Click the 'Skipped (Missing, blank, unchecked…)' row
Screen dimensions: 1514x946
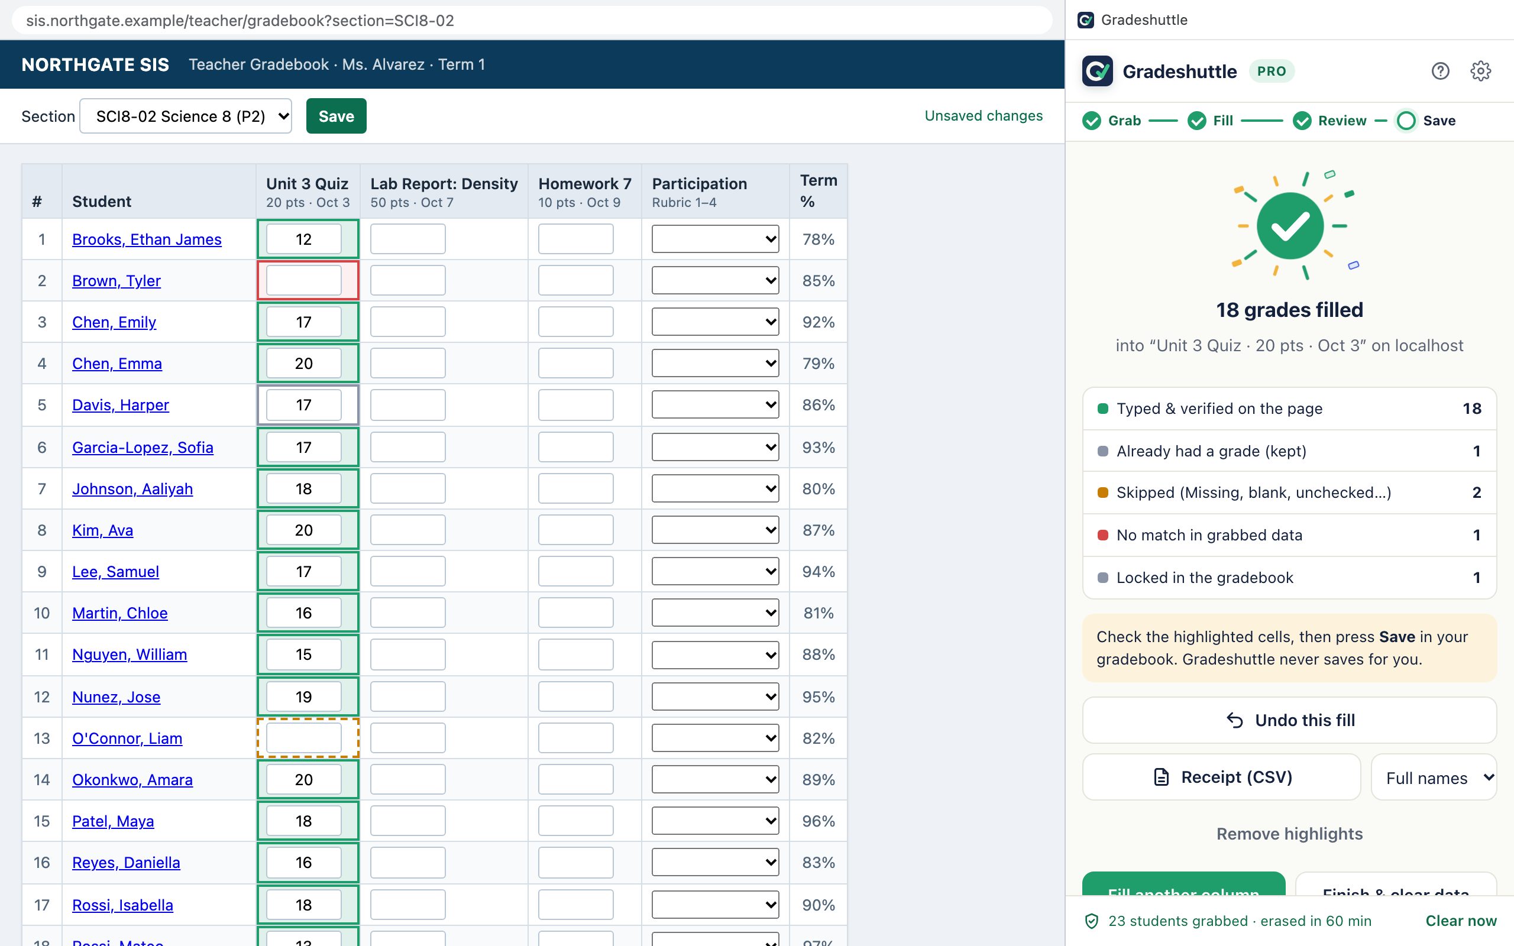click(x=1289, y=493)
